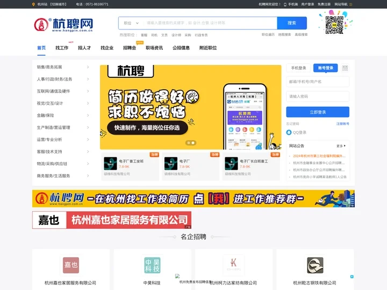Viewport: 387px width, 290px height.
Task: Open announcement 2024年杭州市第三社会福利院
Action: 319,156
